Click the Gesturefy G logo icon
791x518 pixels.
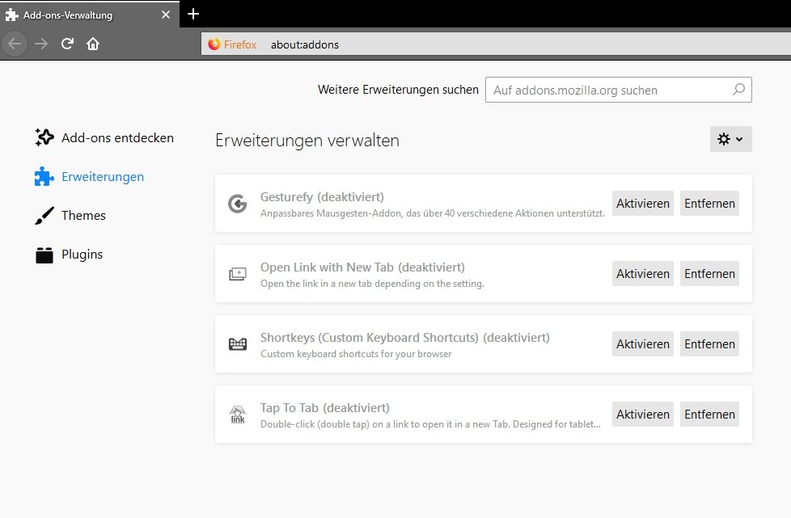pos(238,204)
